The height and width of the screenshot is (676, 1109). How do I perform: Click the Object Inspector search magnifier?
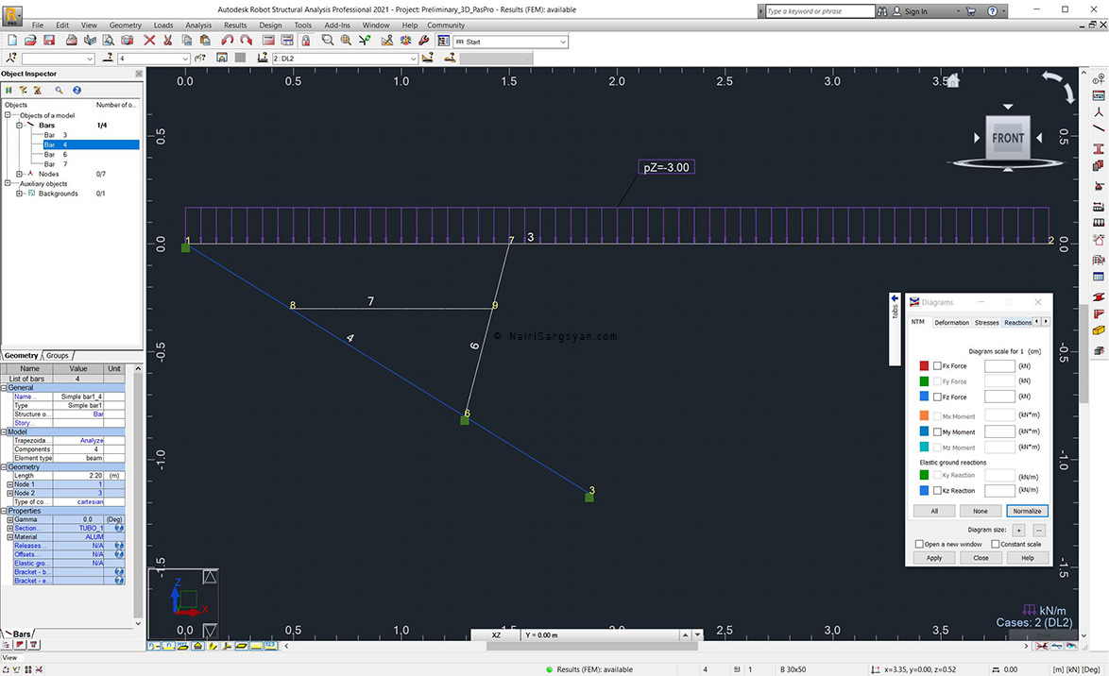click(59, 91)
